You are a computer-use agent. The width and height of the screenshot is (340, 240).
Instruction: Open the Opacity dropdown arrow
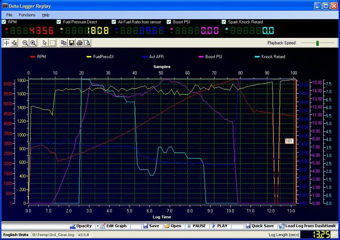tap(98, 226)
